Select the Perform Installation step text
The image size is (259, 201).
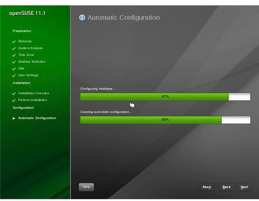32,100
